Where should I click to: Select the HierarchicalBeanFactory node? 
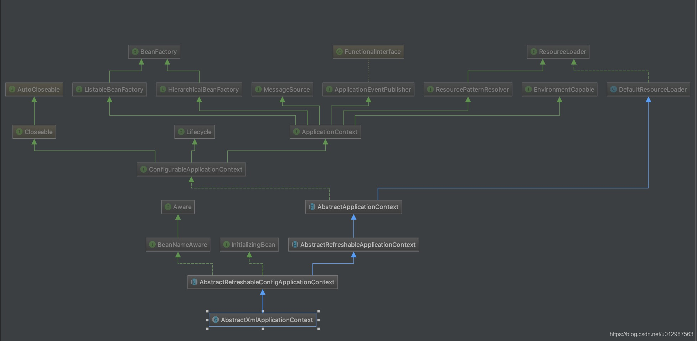pos(199,90)
